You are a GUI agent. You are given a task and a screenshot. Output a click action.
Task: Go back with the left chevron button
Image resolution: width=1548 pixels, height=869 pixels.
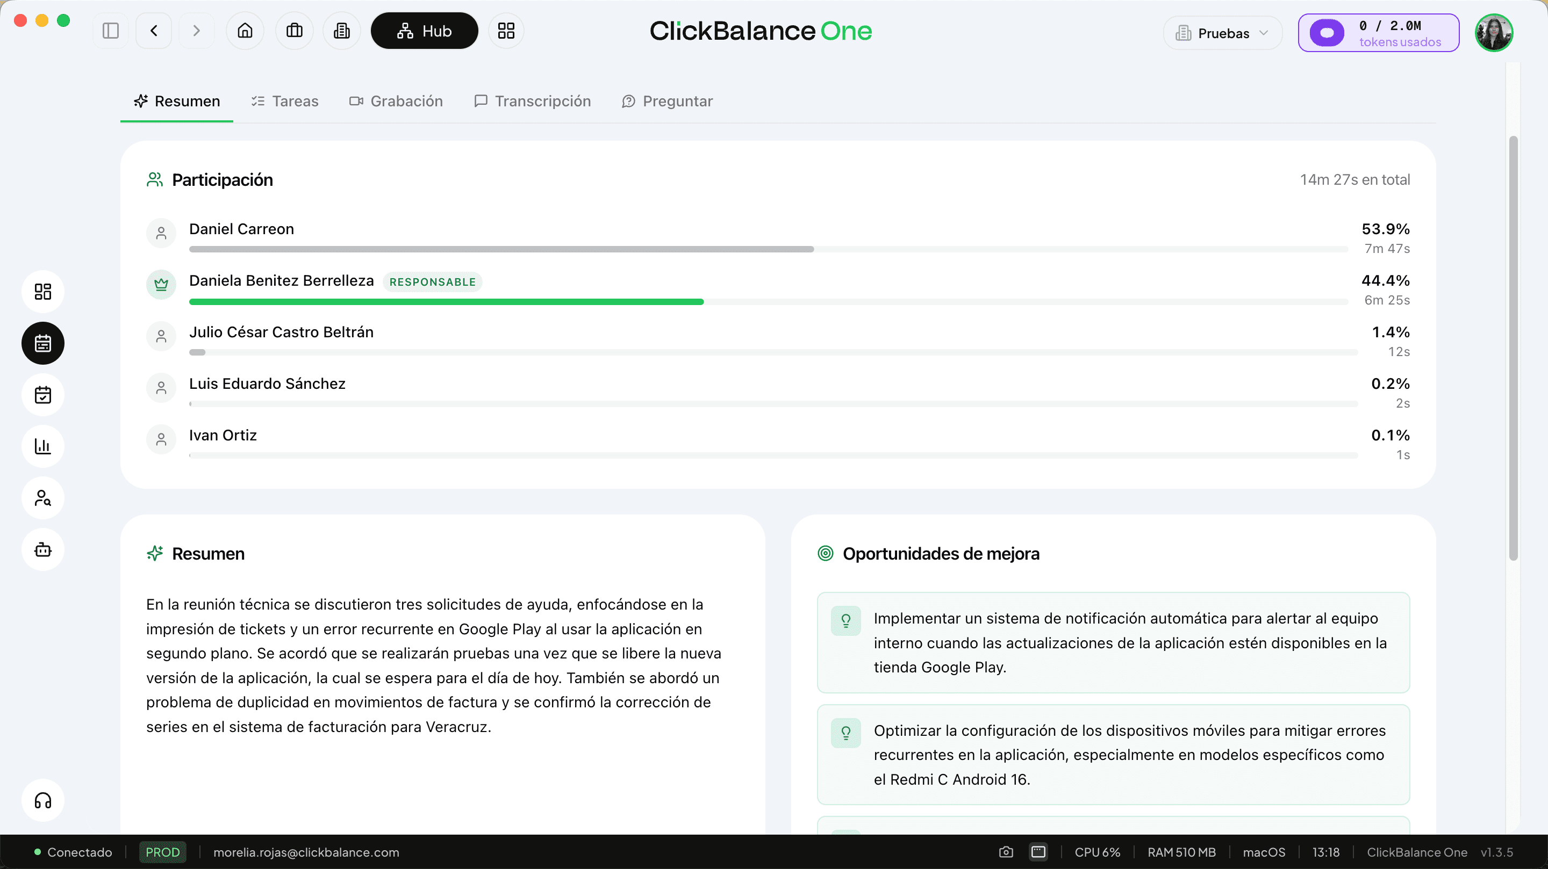click(154, 31)
